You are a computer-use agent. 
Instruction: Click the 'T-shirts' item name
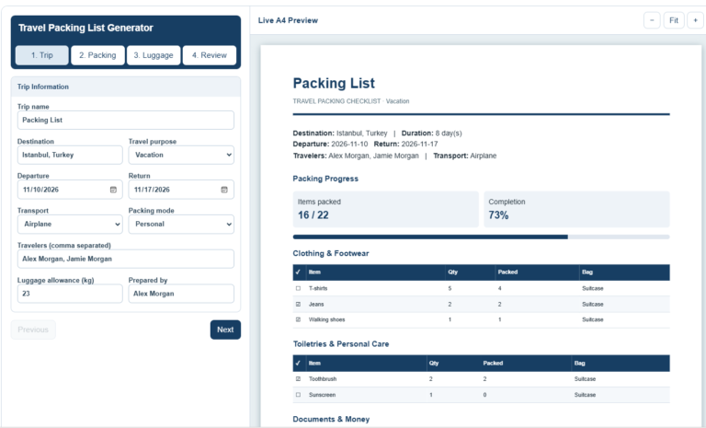pyautogui.click(x=318, y=288)
